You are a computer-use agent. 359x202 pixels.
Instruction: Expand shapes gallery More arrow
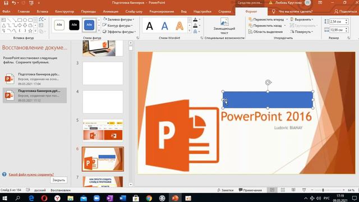point(35,31)
